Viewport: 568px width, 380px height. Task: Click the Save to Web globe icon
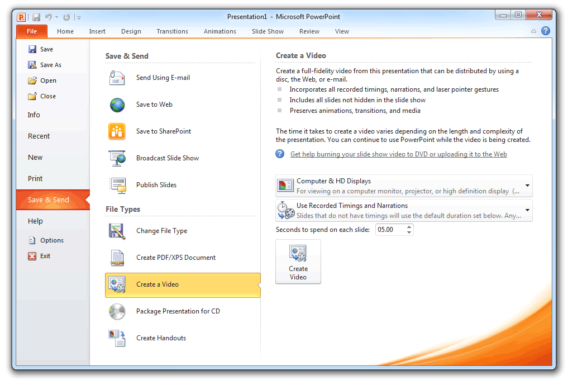(x=117, y=104)
